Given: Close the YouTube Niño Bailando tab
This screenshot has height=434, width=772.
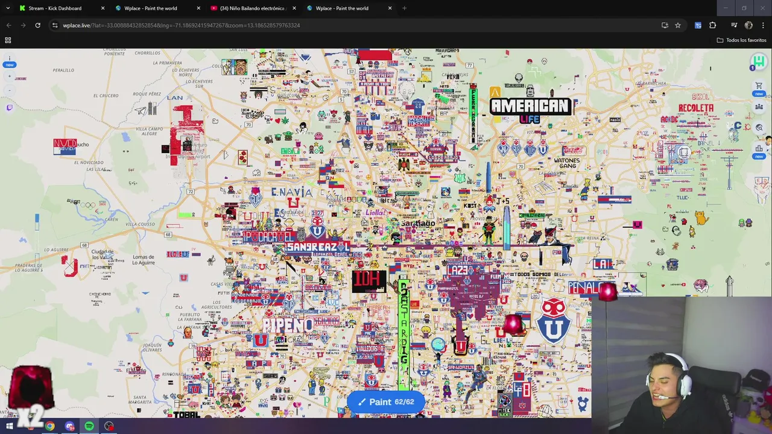Looking at the screenshot, I should 294,8.
